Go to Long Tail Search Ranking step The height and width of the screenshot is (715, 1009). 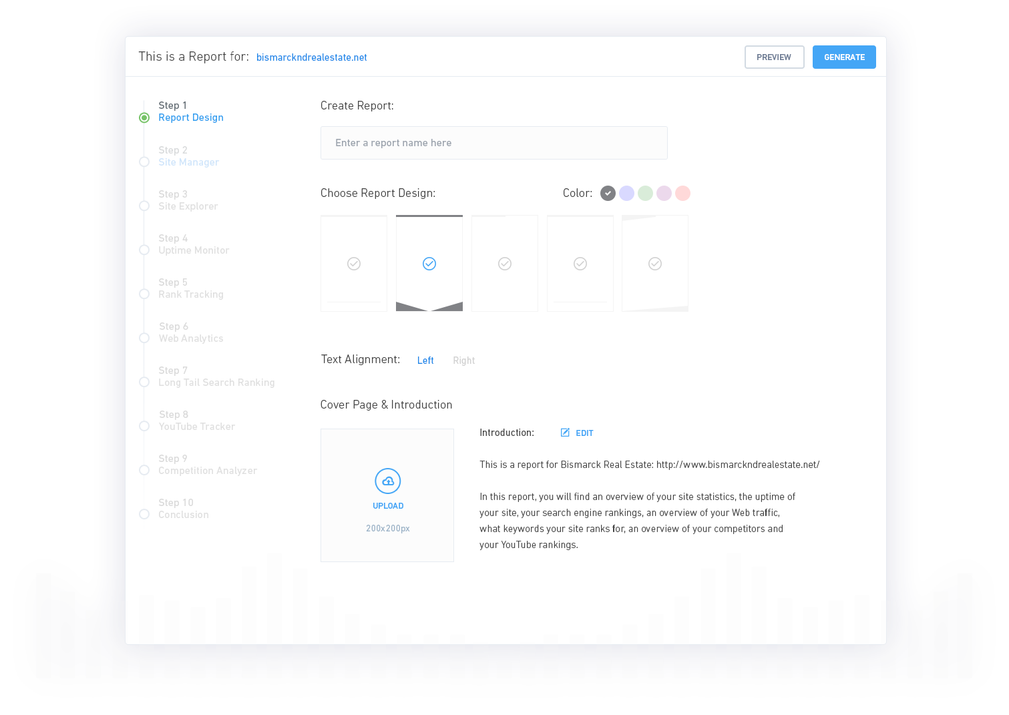[216, 383]
